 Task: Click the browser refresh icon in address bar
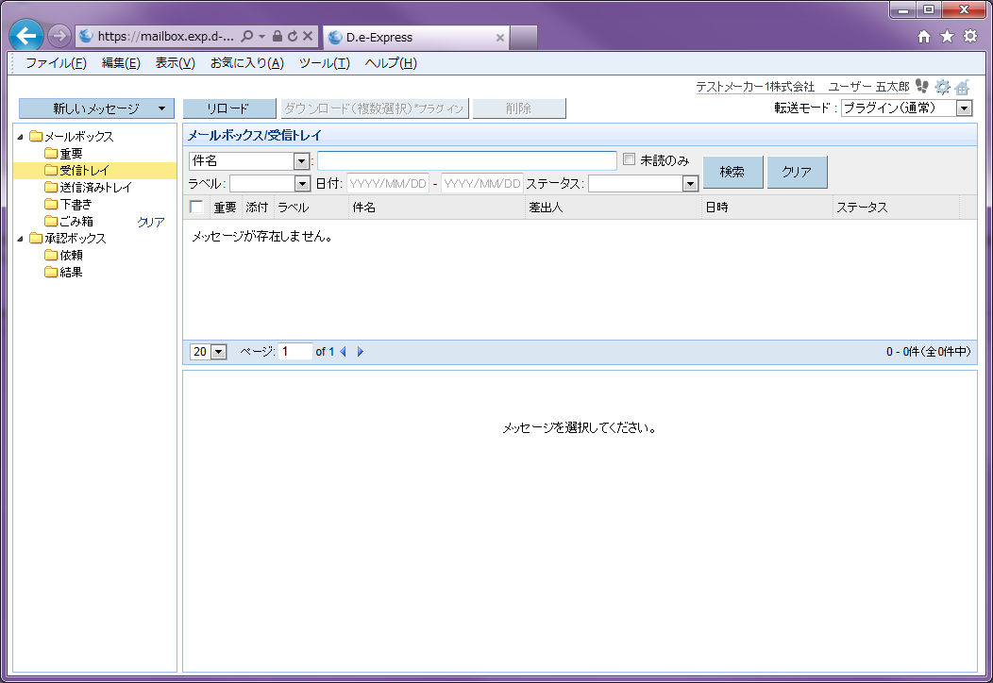coord(293,37)
